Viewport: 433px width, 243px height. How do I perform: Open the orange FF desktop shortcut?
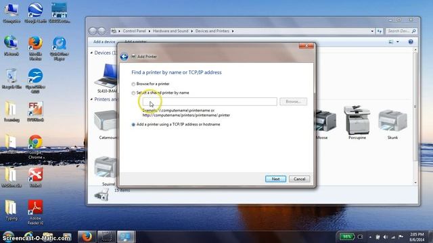[35, 111]
